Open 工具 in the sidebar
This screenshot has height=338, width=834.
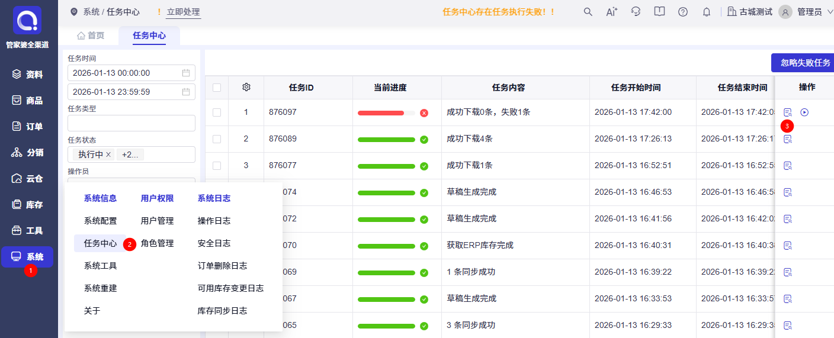(x=28, y=231)
